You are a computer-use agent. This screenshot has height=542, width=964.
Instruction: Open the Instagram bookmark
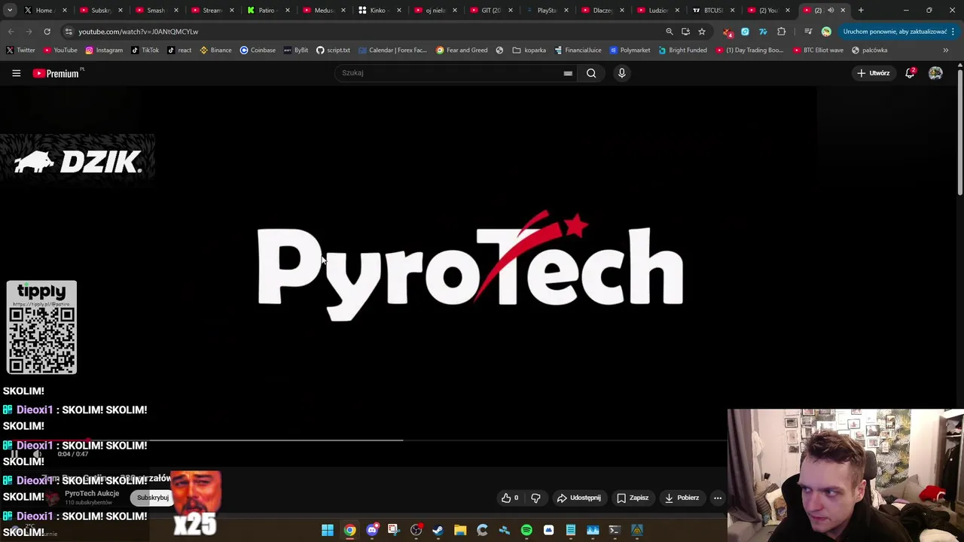[104, 50]
